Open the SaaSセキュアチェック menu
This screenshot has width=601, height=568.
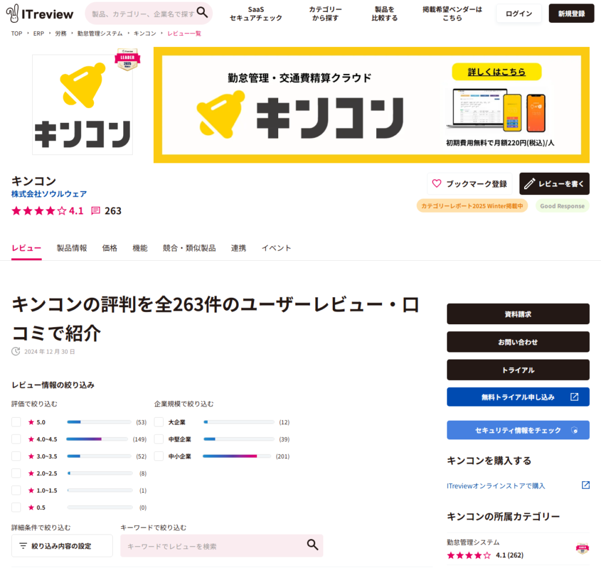pyautogui.click(x=256, y=14)
